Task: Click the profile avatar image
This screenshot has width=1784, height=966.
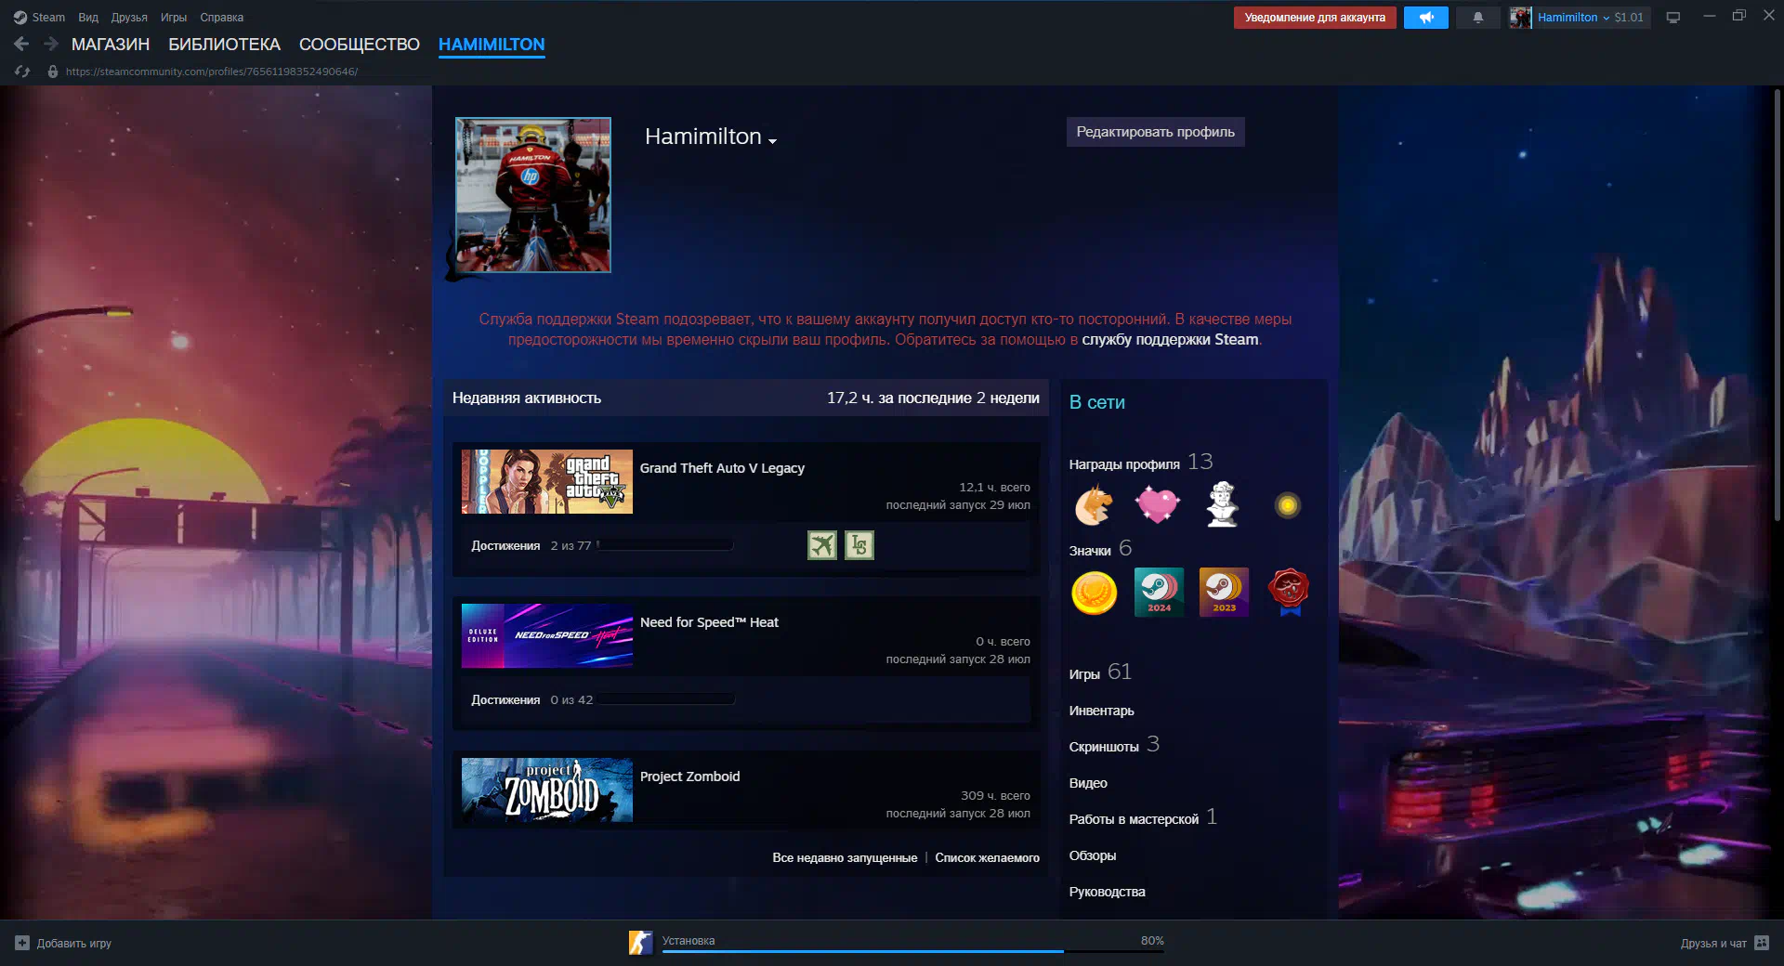Action: click(x=533, y=195)
